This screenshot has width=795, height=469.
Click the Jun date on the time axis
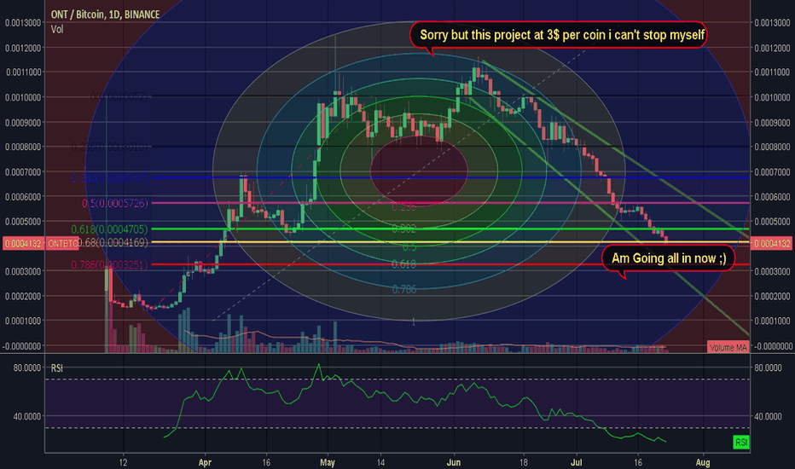point(453,462)
